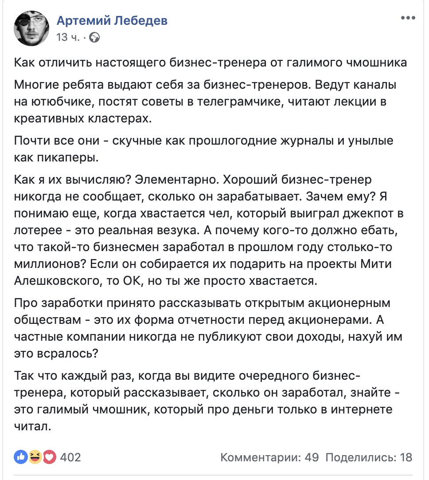This screenshot has height=480, width=429.
Task: Click the blue Like reaction icon
Action: coord(21,457)
